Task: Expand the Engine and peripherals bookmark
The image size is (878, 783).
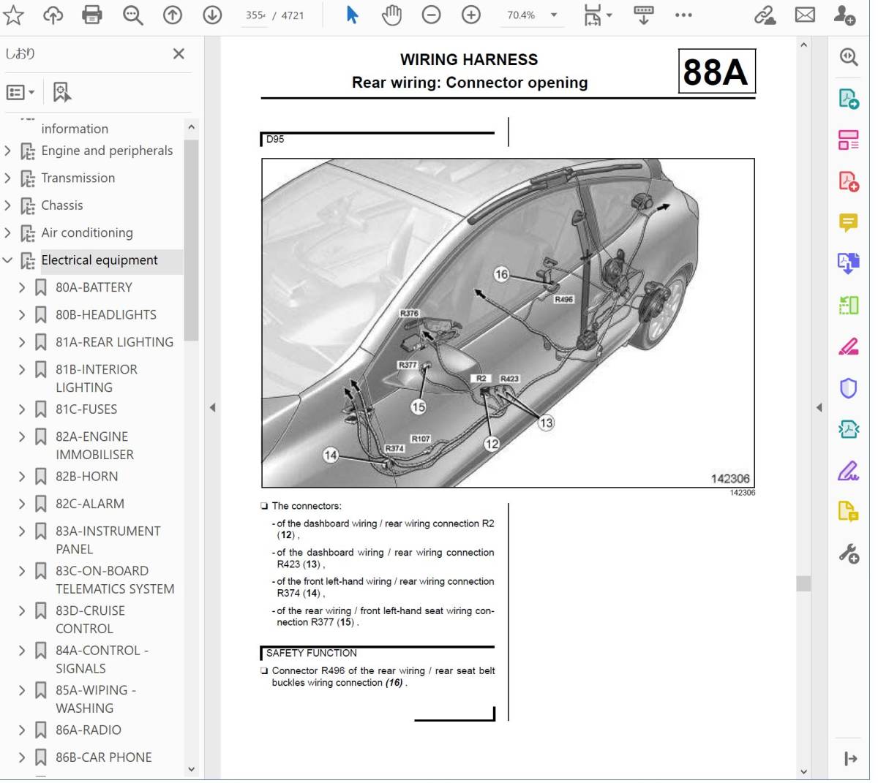Action: [8, 151]
